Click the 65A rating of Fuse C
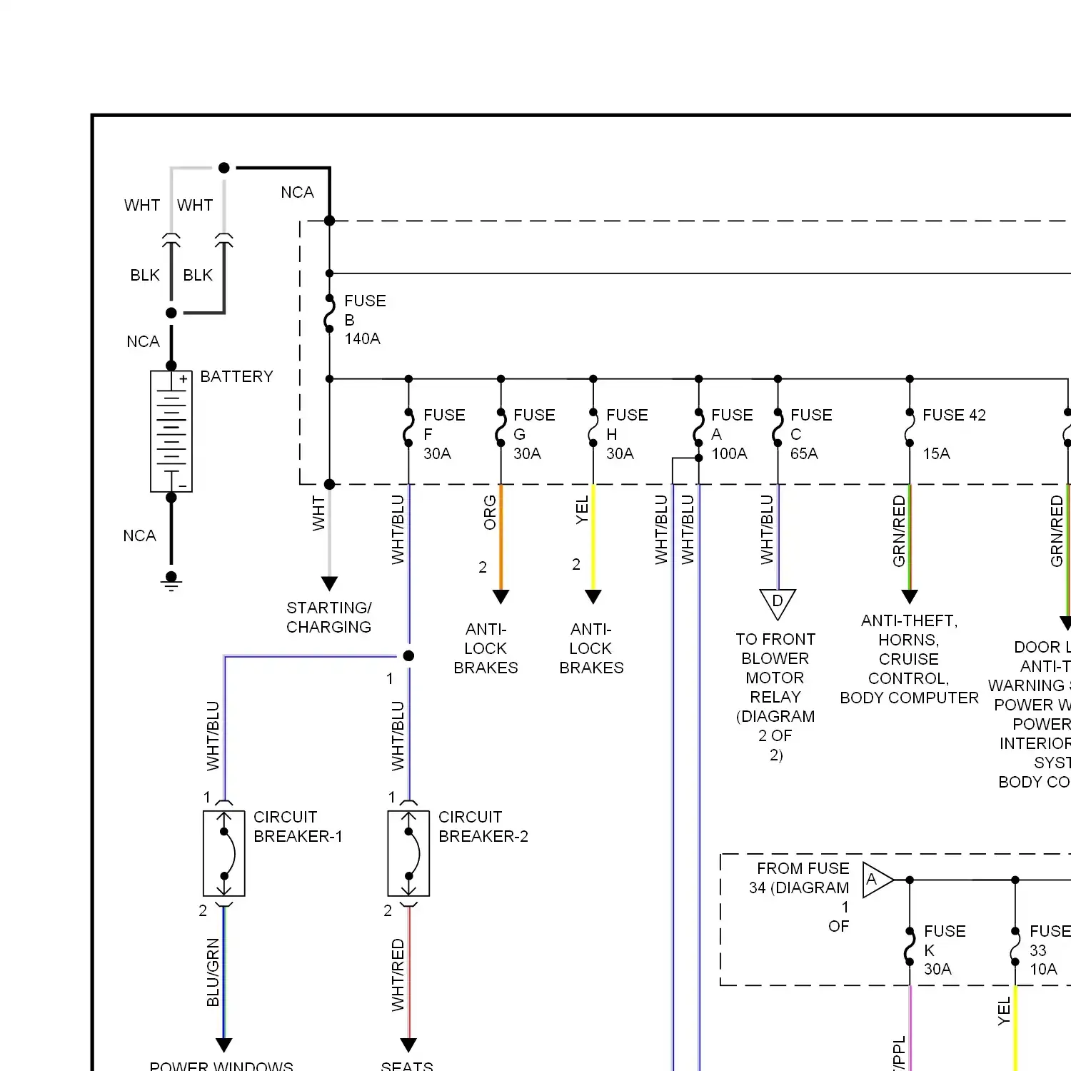Screen dimensions: 1071x1071 pos(804,453)
